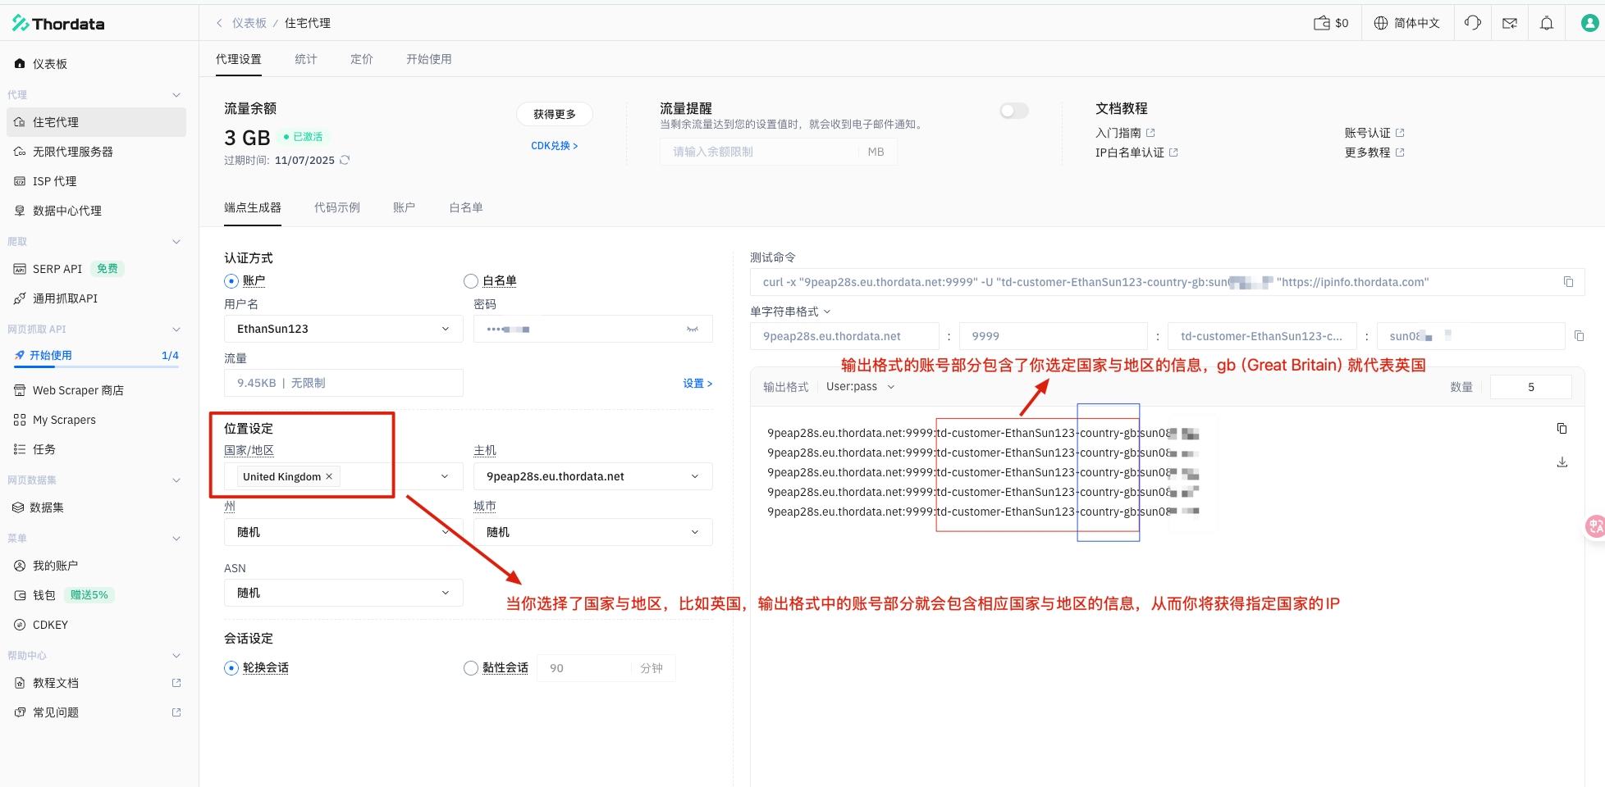1605x787 pixels.
Task: Open the CDK redeem link
Action: pos(554,146)
